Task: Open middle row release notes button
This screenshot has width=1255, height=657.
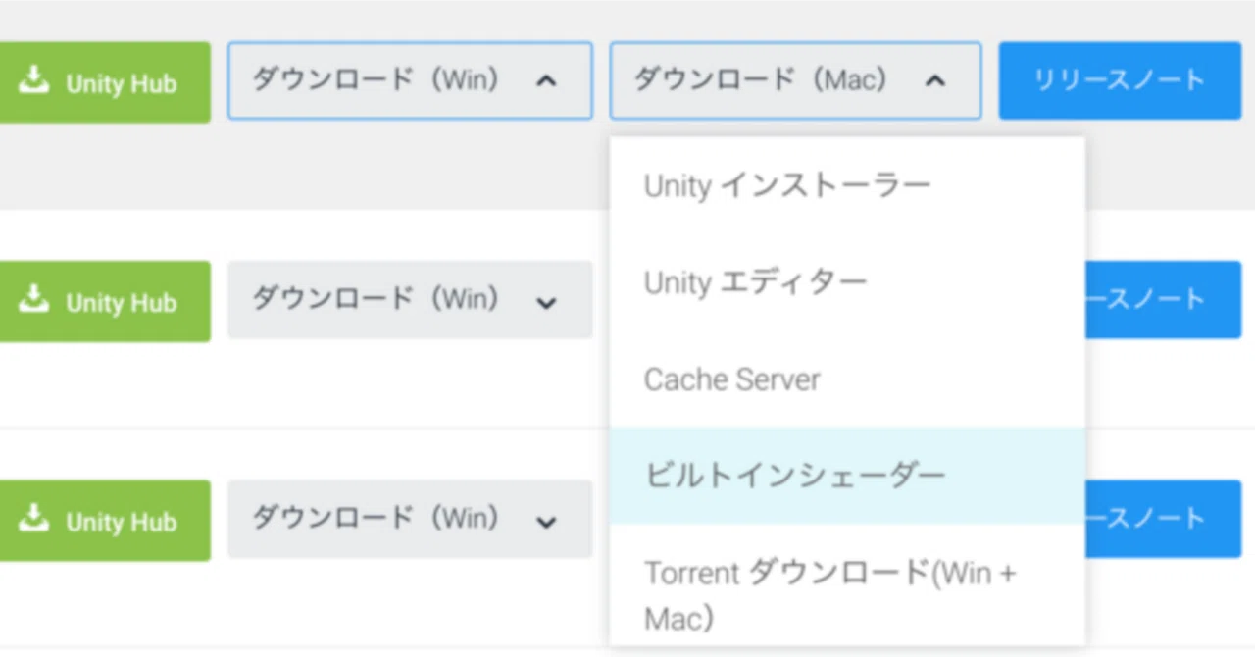Action: point(1163,299)
